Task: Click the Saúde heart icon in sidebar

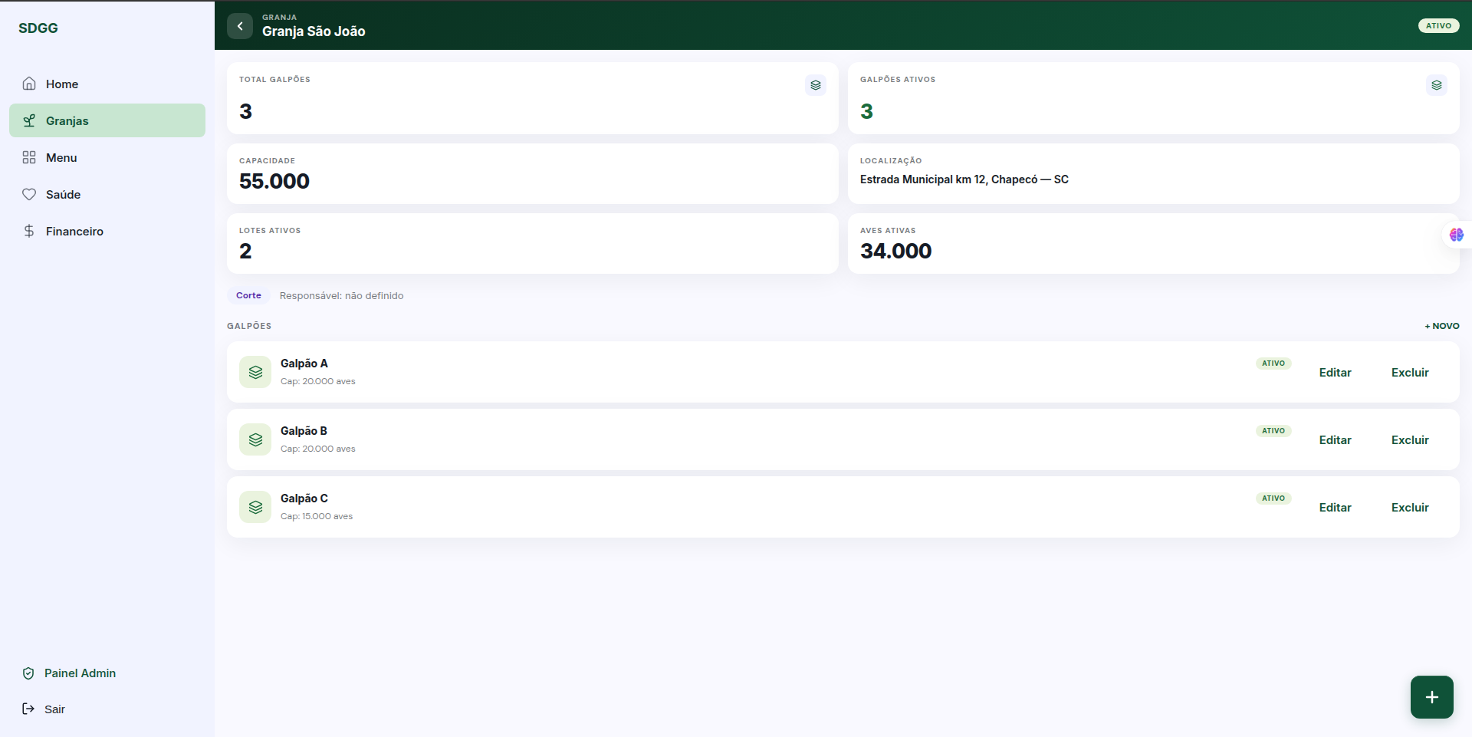Action: (x=29, y=194)
